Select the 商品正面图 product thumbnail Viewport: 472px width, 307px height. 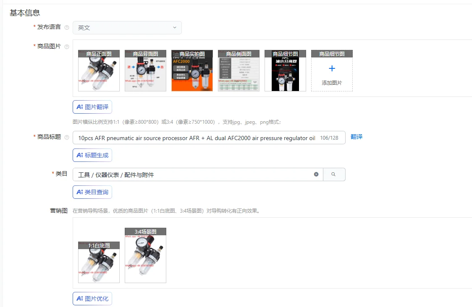[99, 70]
